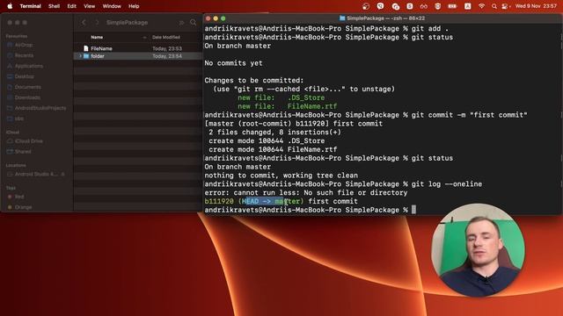Click 'new file: FileName.rtf' green line
This screenshot has width=563, height=316.
[288, 106]
